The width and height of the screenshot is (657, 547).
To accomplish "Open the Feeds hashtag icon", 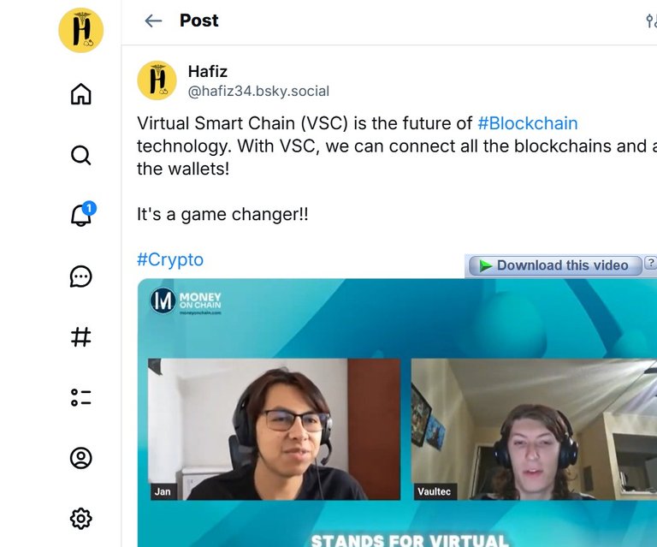I will (x=81, y=337).
